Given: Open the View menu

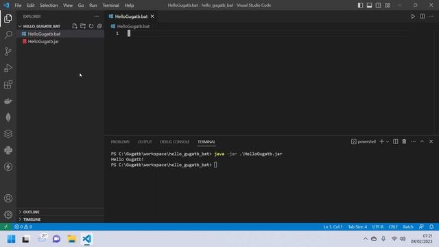Looking at the screenshot, I should 68,5.
